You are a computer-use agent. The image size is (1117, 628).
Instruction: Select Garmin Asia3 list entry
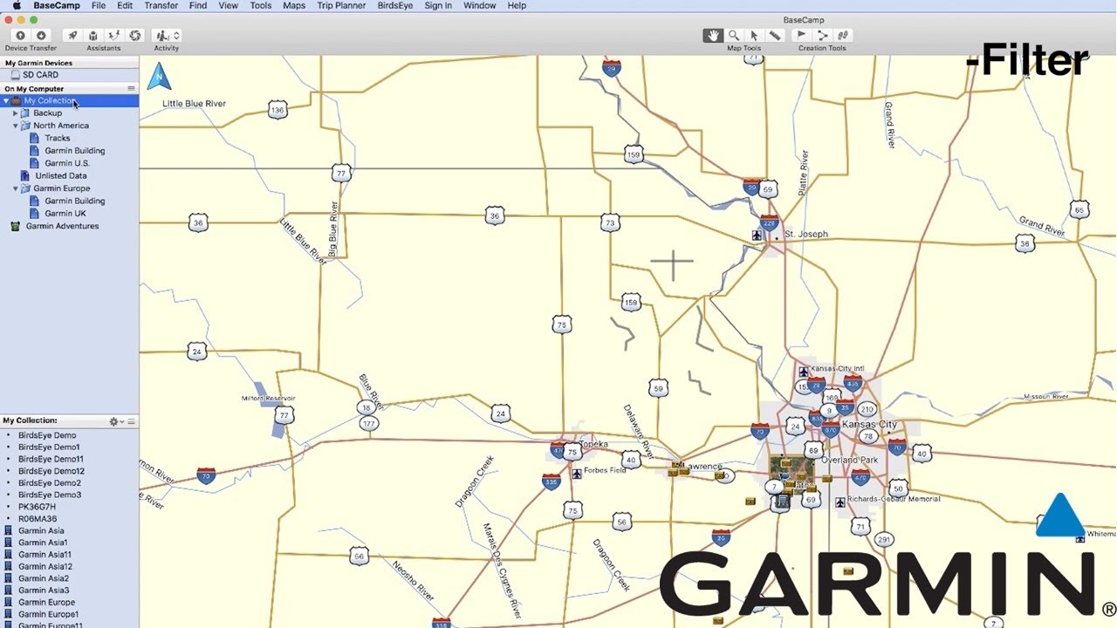coord(44,590)
